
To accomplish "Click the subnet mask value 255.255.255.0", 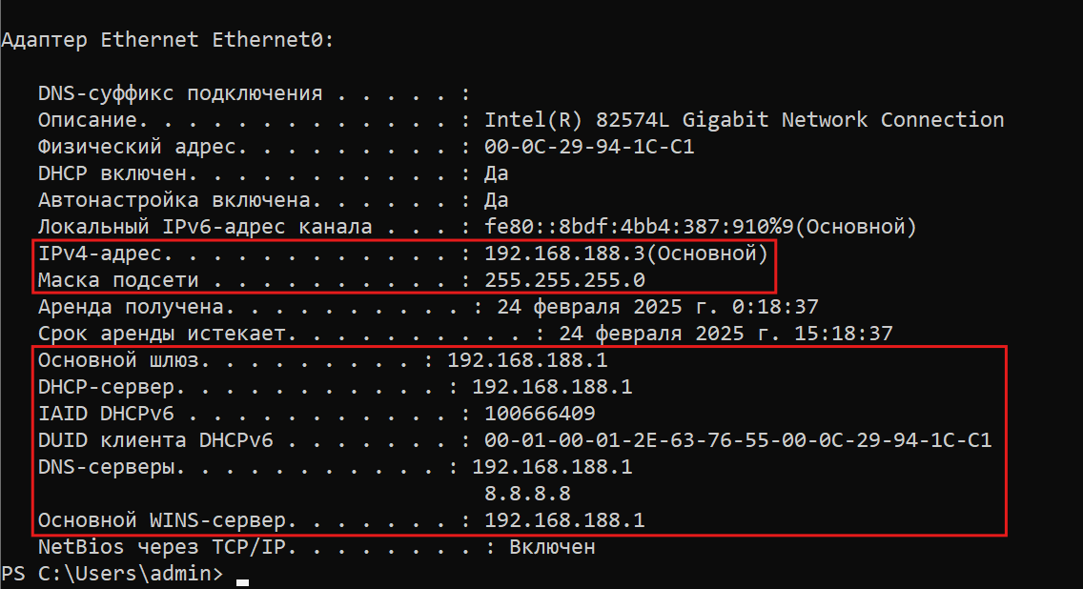I will pyautogui.click(x=564, y=280).
